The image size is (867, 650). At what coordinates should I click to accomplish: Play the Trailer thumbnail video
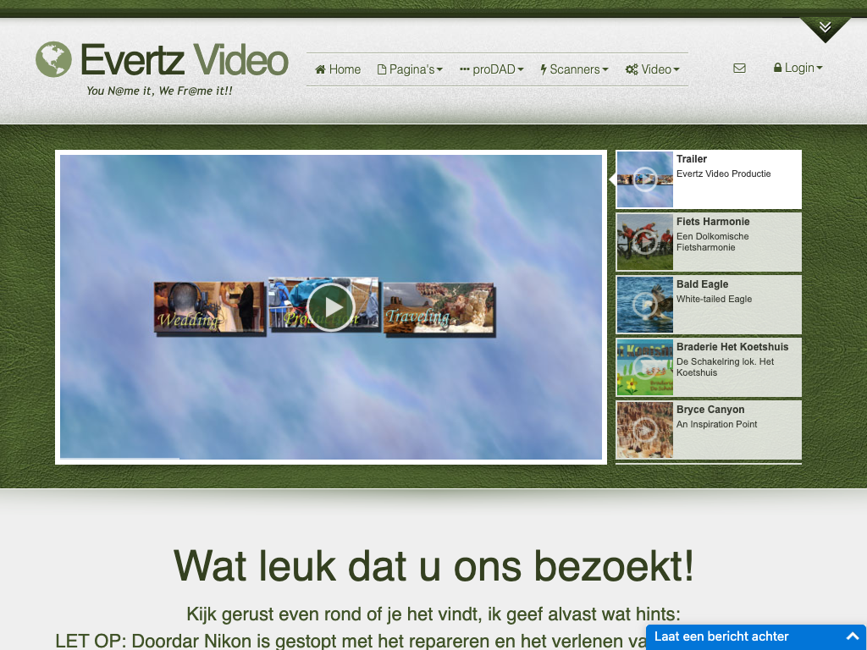(645, 179)
